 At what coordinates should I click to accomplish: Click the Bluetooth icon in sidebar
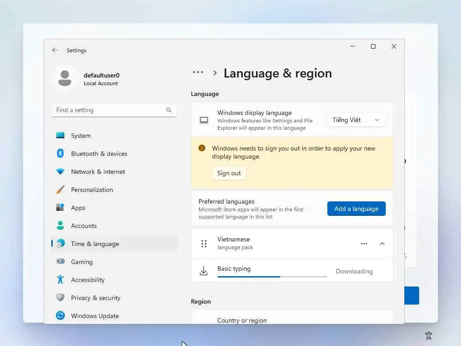click(60, 153)
